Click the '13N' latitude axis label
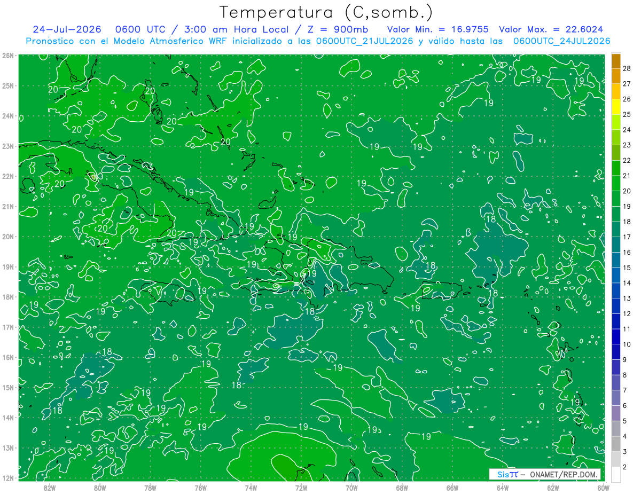This screenshot has width=641, height=495. [x=7, y=448]
